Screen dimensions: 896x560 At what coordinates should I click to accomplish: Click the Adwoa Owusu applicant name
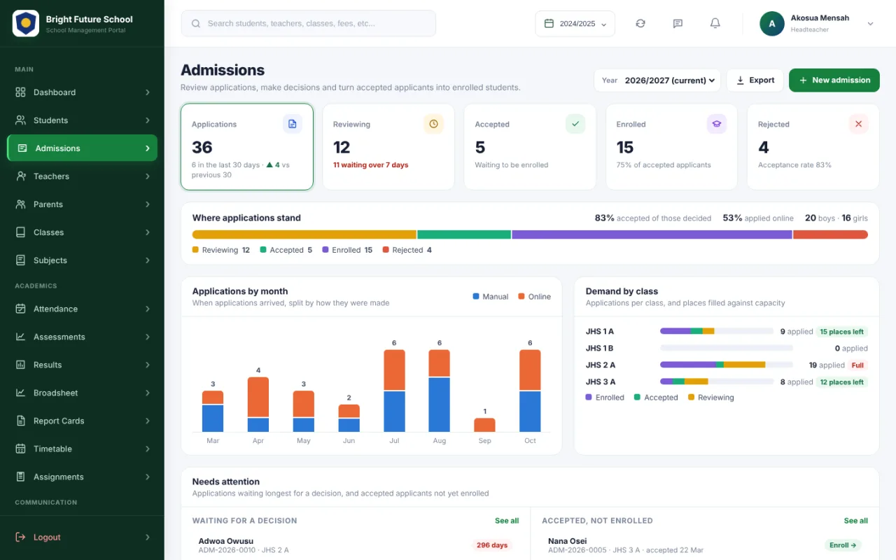point(226,541)
